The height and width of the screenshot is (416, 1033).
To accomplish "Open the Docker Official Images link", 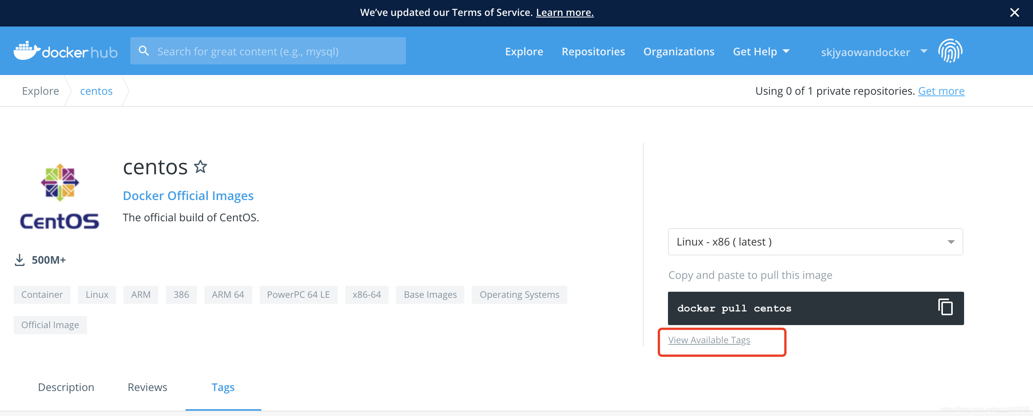I will [188, 196].
